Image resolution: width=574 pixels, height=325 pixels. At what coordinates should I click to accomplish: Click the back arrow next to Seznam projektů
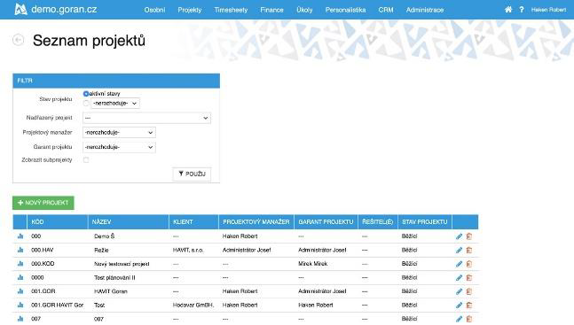[19, 40]
